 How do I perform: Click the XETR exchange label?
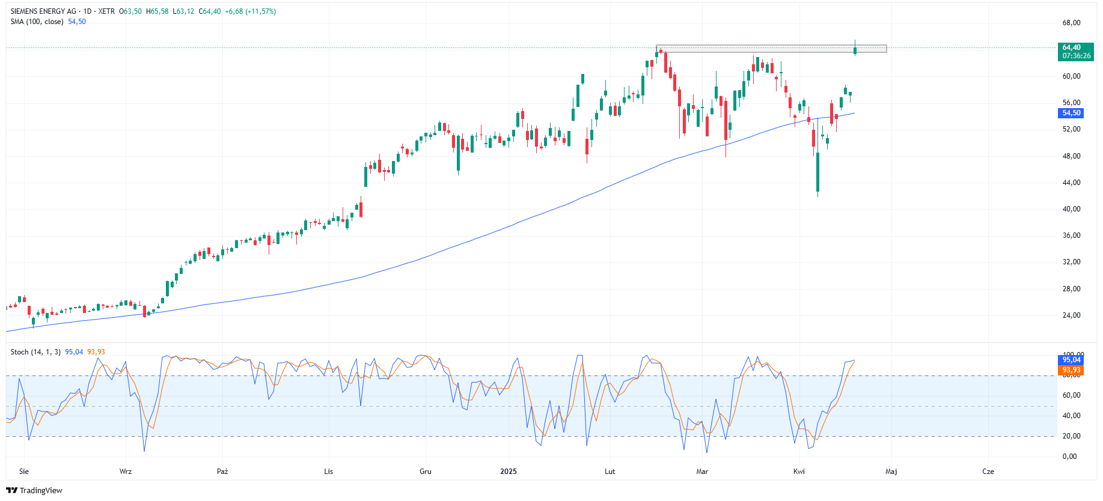coord(106,11)
